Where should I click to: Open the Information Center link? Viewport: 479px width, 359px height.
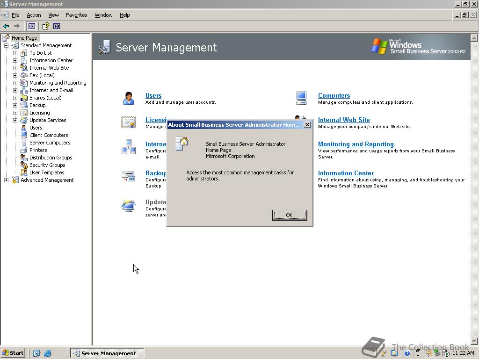coord(346,173)
